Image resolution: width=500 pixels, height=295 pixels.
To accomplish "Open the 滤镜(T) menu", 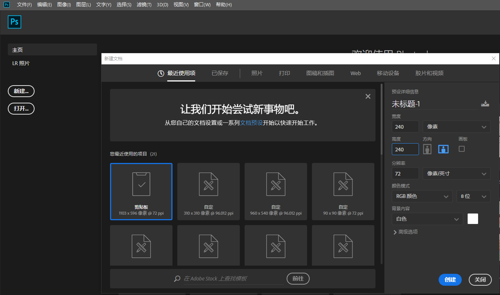I will click(144, 5).
